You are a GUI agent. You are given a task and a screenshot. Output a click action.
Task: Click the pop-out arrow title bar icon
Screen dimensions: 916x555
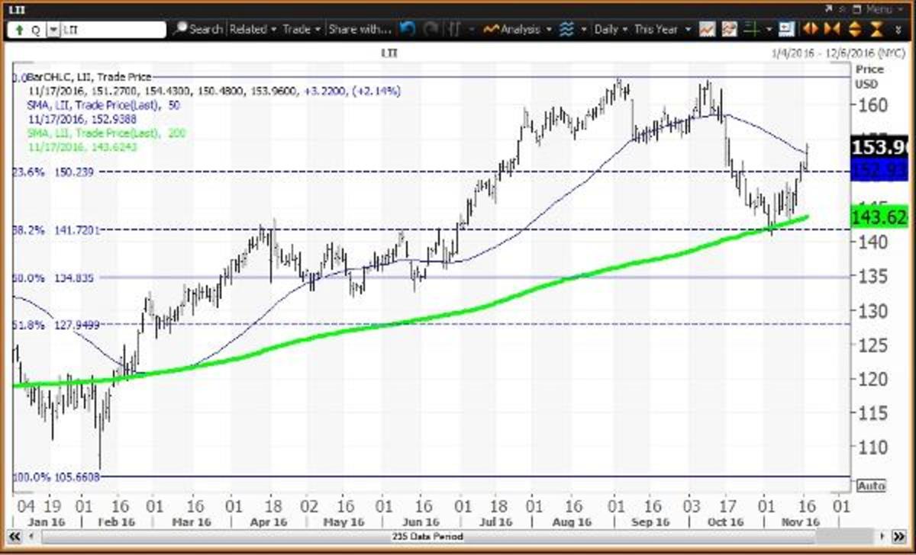[828, 9]
